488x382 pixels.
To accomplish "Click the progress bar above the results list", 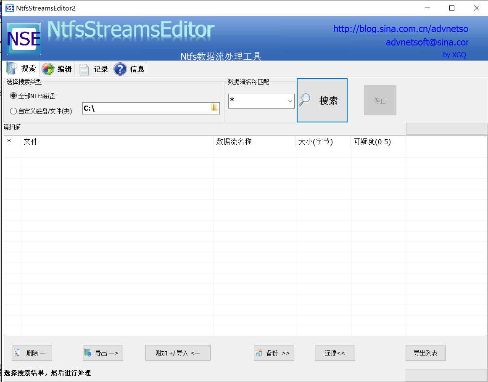I will coord(447,129).
